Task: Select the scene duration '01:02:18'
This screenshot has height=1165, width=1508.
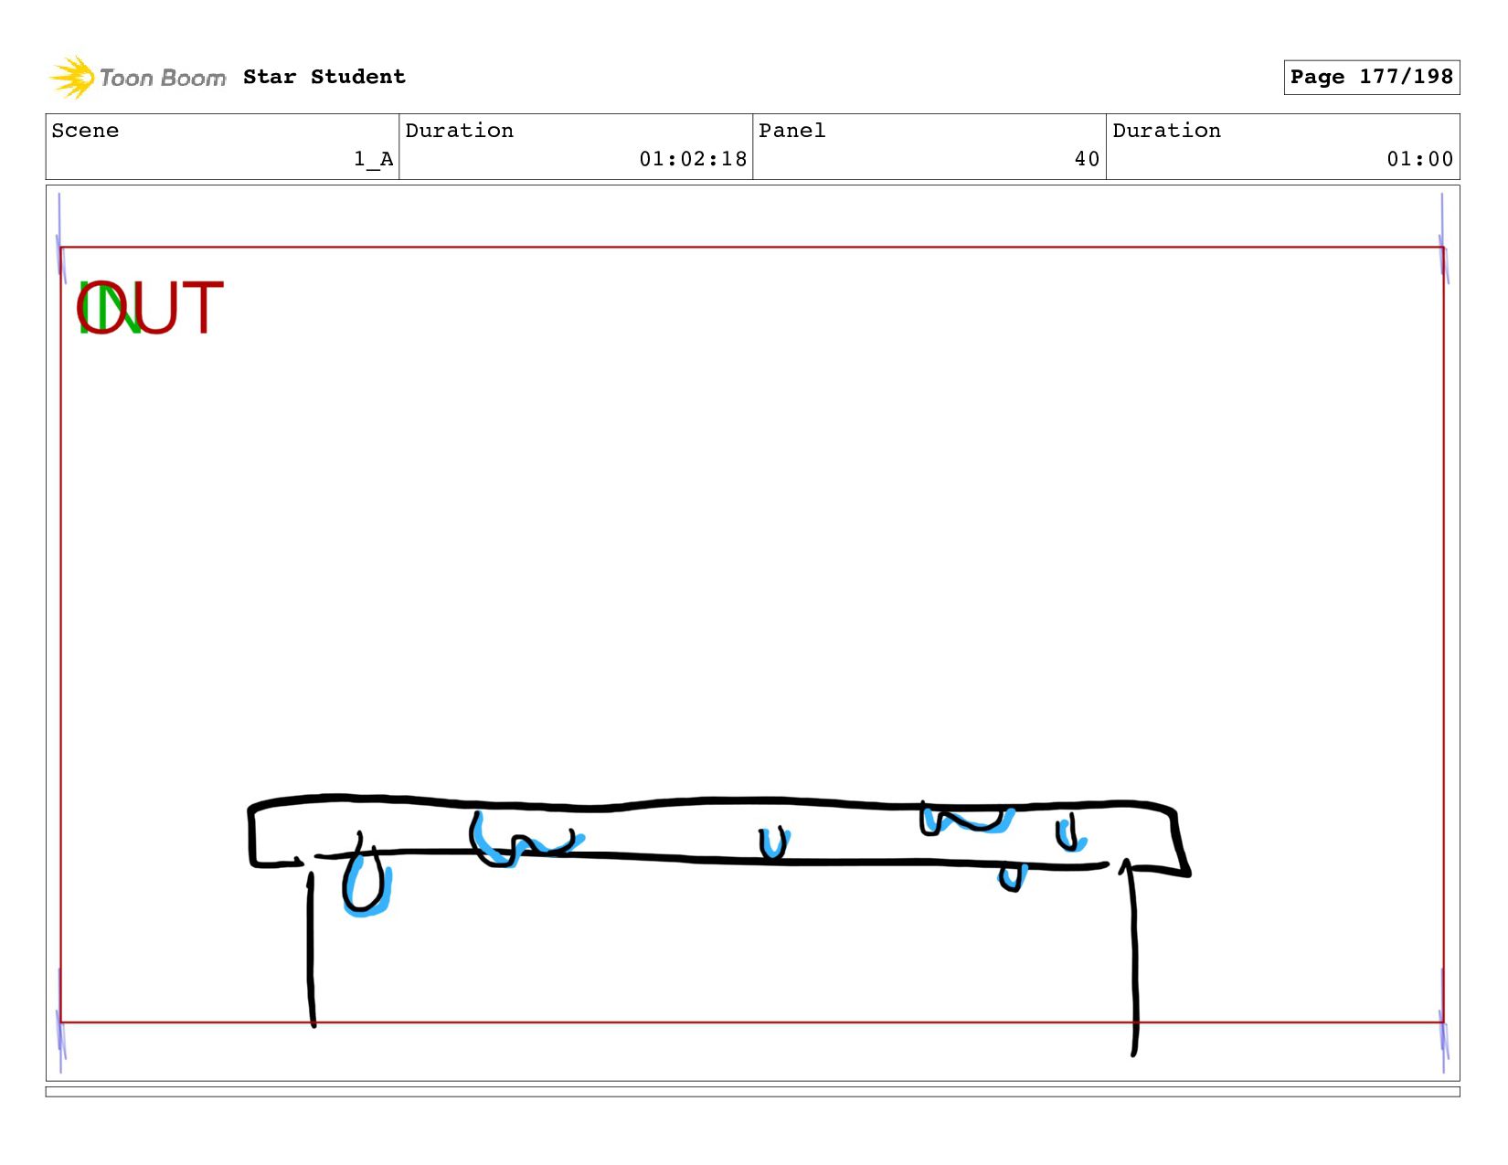Action: point(693,159)
